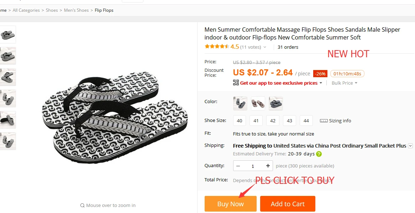Screen dimensions: 415x213
Task: Click the green delivery help question icon
Action: point(319,154)
